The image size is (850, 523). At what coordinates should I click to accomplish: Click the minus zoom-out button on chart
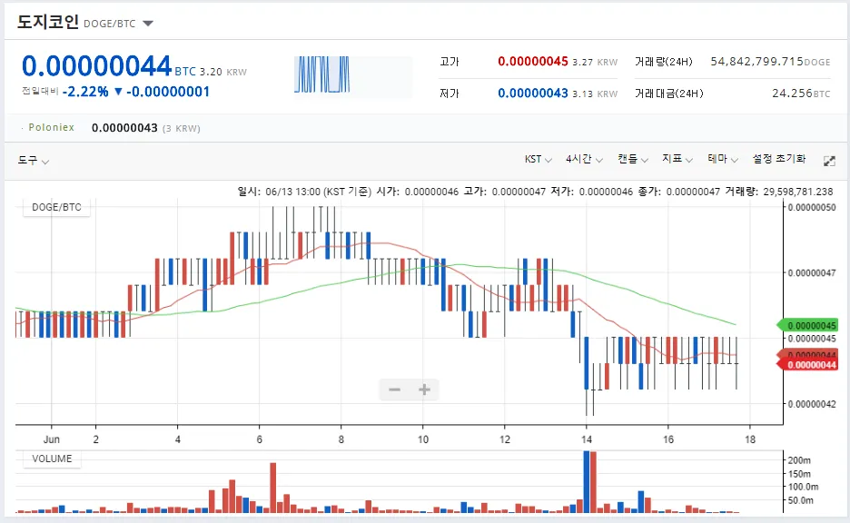tap(395, 390)
